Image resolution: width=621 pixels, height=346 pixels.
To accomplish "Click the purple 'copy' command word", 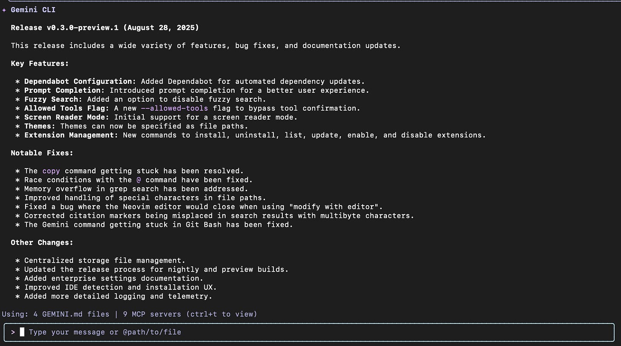I will coord(51,171).
